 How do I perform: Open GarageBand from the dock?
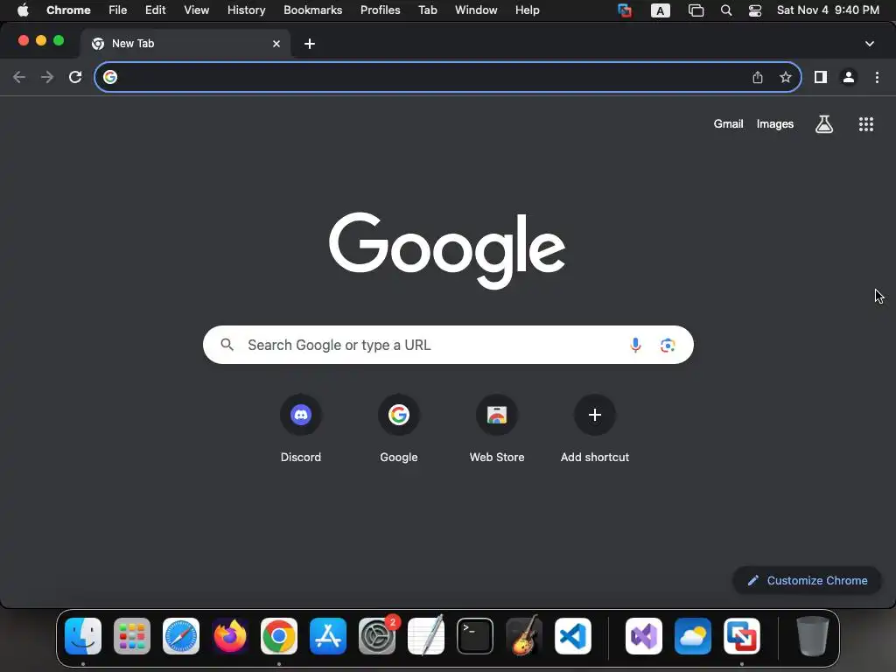tap(524, 636)
